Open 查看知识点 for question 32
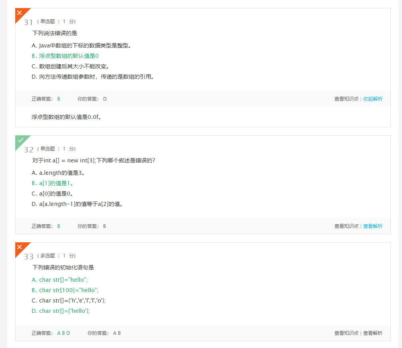 click(x=346, y=226)
